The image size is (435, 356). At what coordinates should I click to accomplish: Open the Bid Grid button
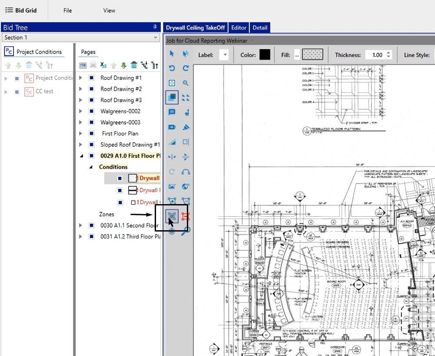click(21, 10)
